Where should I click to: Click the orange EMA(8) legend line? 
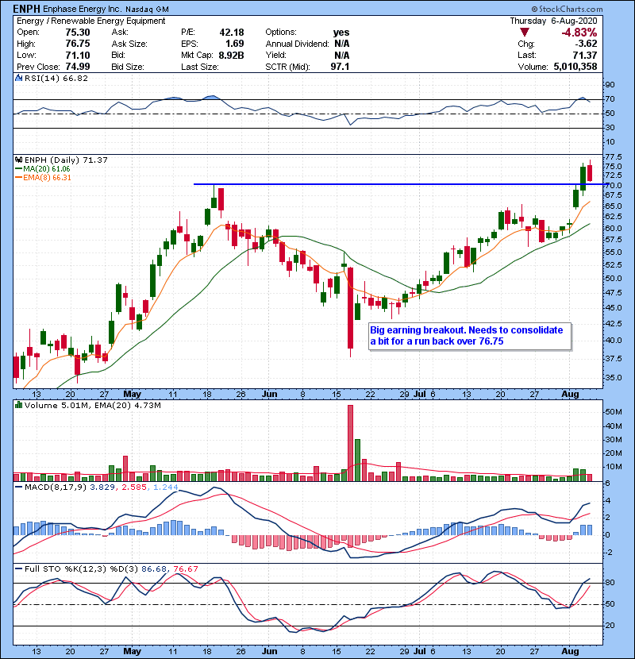(18, 178)
